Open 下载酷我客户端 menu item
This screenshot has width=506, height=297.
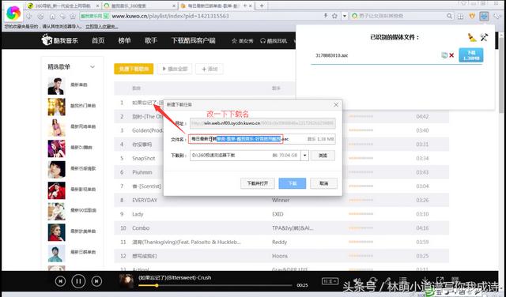click(x=193, y=40)
